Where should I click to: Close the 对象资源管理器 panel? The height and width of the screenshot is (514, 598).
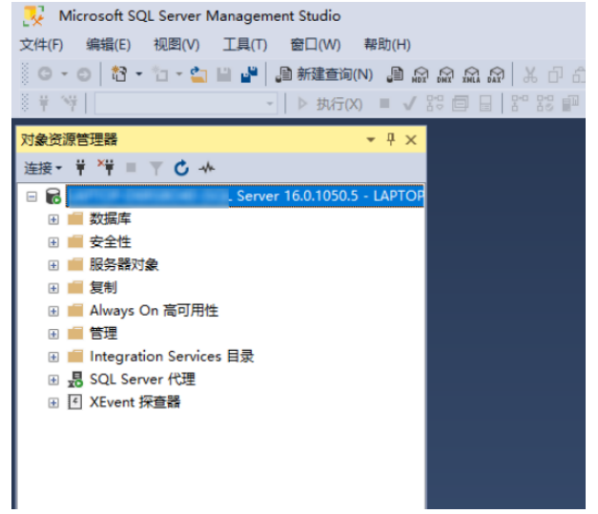(x=411, y=140)
